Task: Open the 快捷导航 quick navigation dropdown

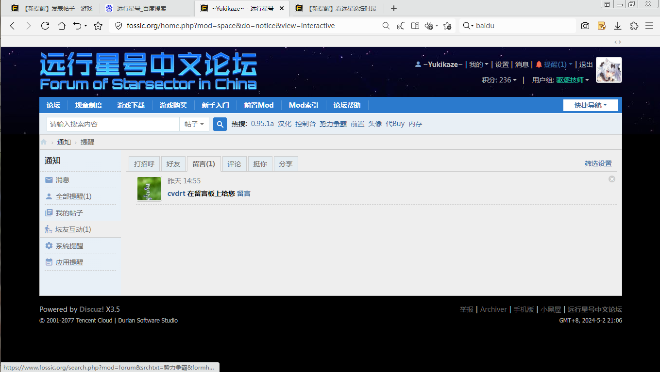Action: coord(591,105)
